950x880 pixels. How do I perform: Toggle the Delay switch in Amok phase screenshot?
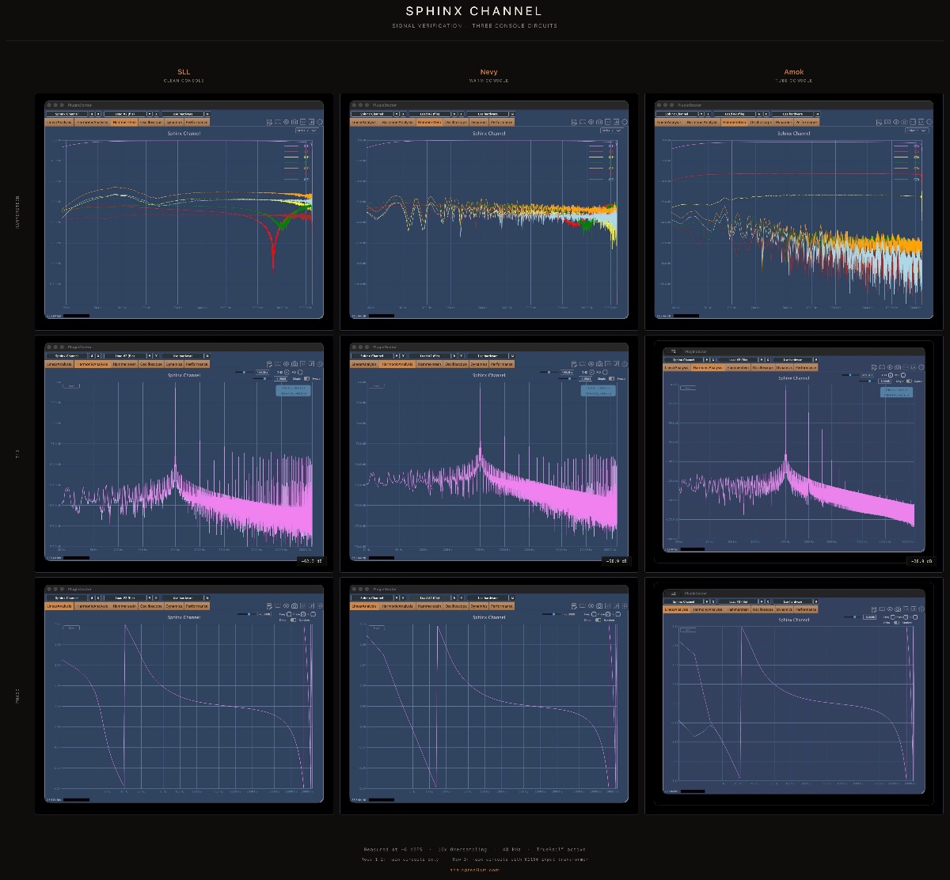pyautogui.click(x=896, y=623)
